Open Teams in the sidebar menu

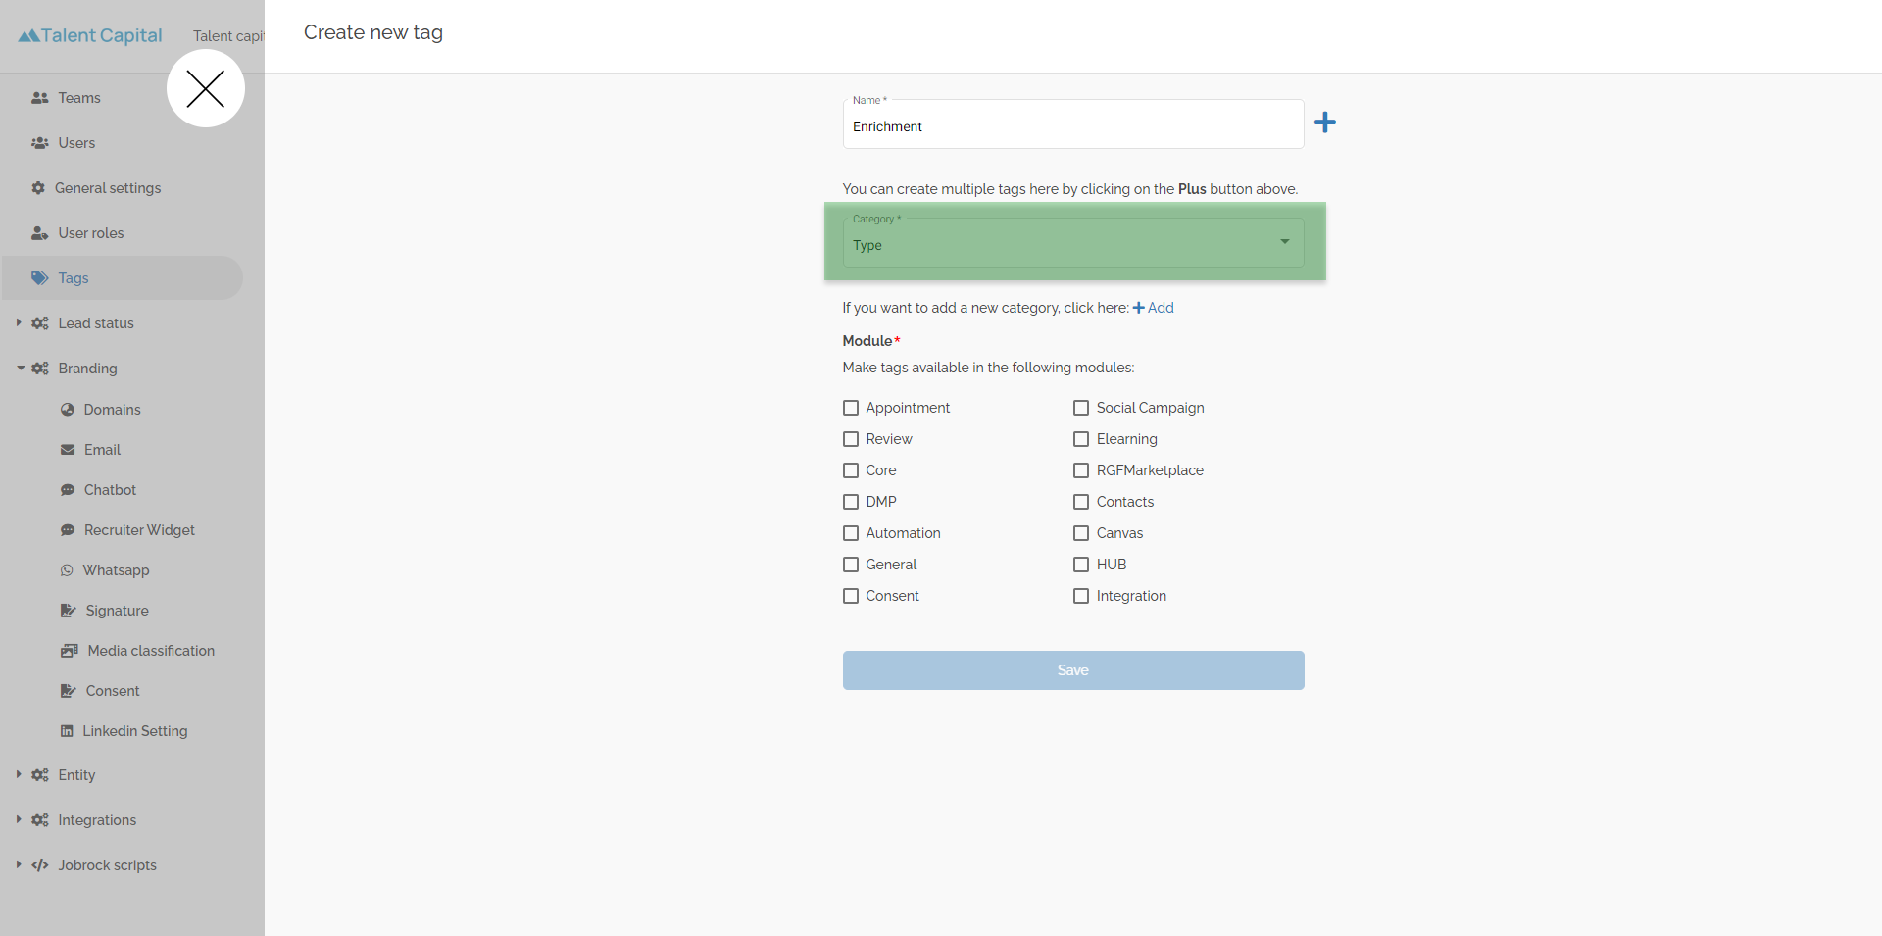(79, 98)
